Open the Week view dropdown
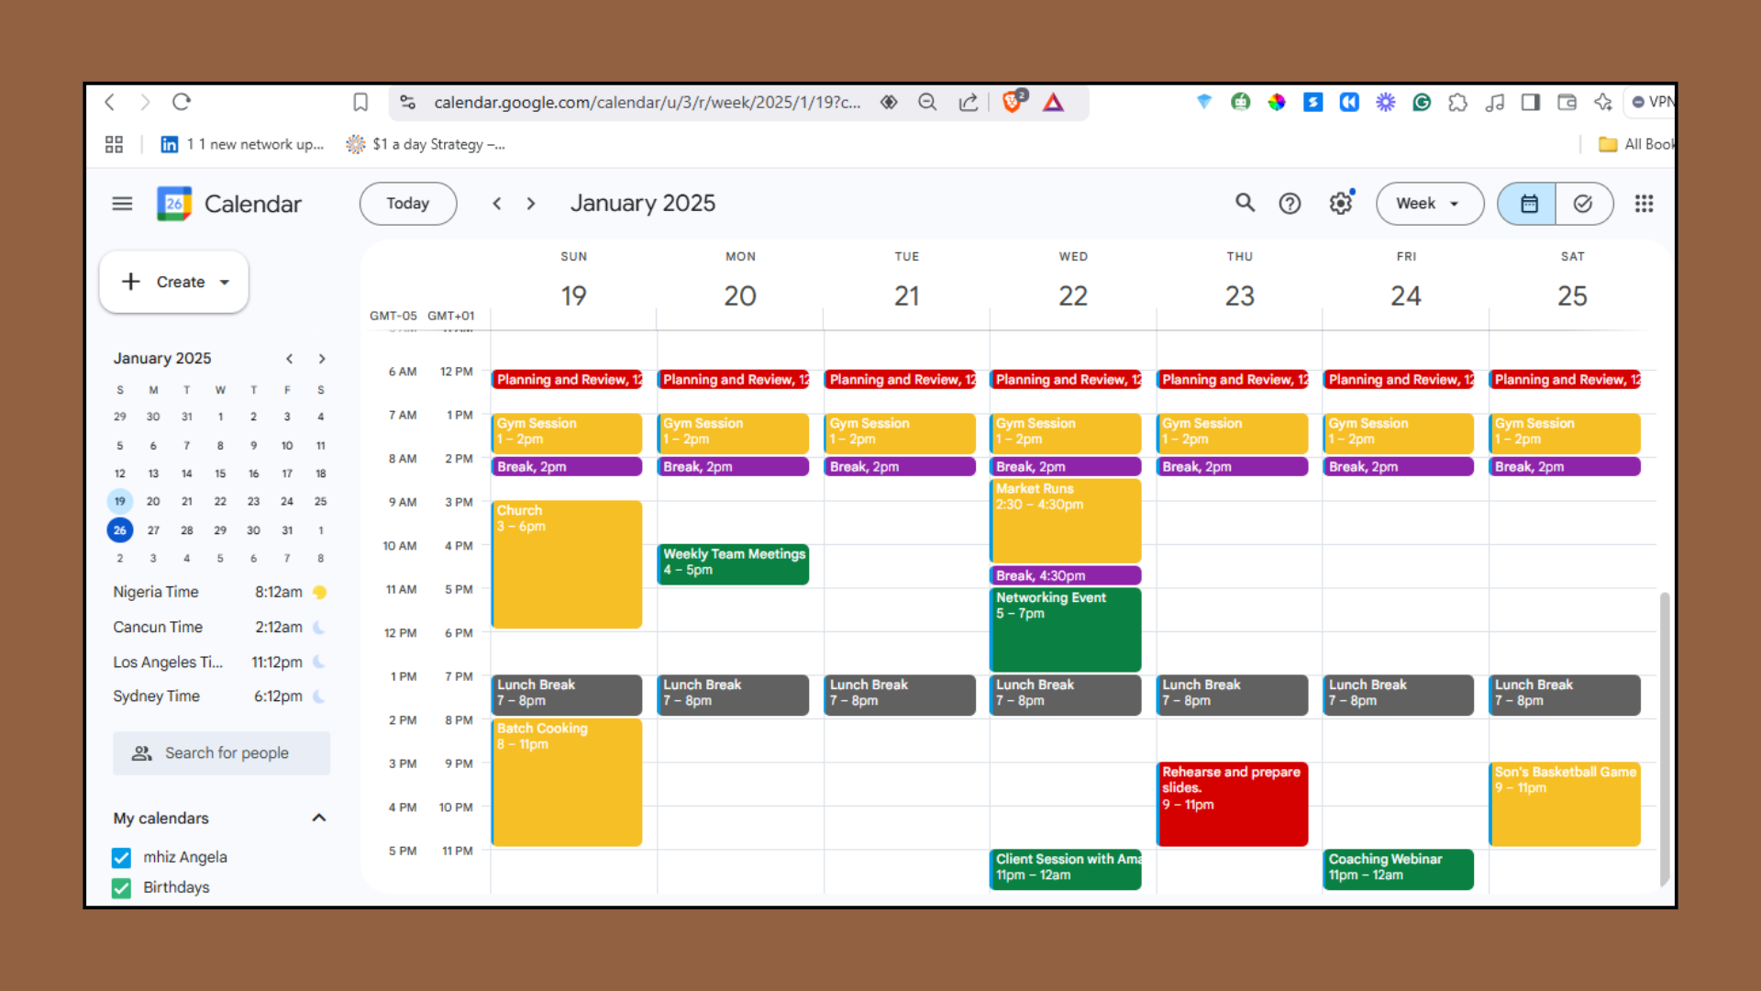 coord(1428,204)
